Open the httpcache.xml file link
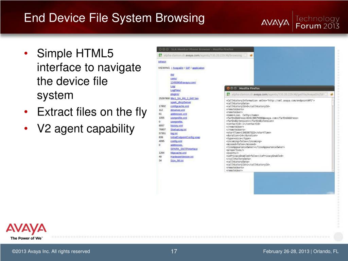Image resolution: width=348 pixels, height=261 pixels. (178, 153)
